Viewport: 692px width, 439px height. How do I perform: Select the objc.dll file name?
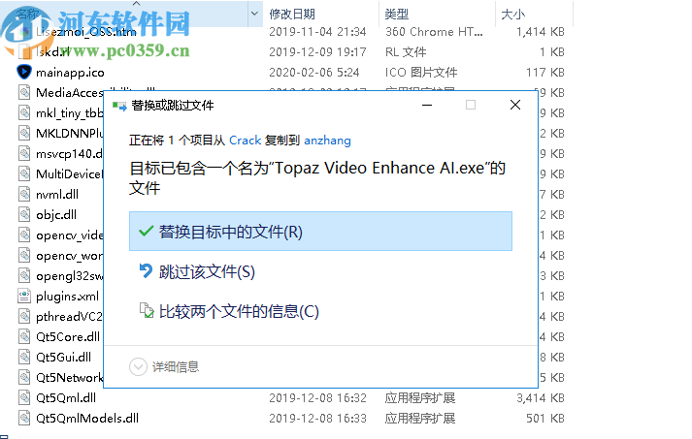click(x=56, y=214)
